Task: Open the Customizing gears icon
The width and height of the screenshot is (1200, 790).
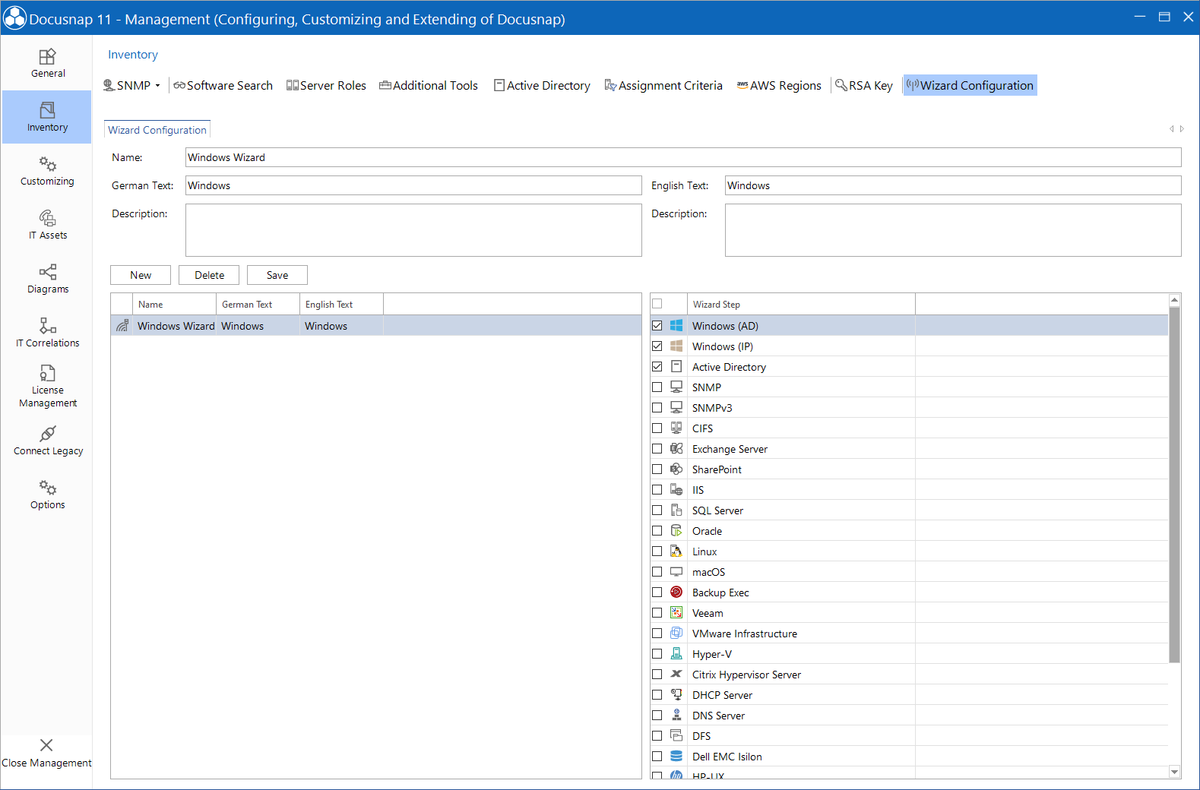Action: 47,164
